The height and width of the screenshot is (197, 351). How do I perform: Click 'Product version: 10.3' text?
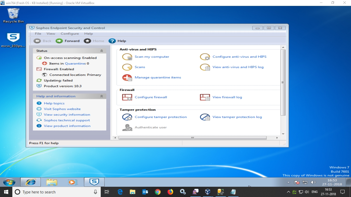coord(63,86)
